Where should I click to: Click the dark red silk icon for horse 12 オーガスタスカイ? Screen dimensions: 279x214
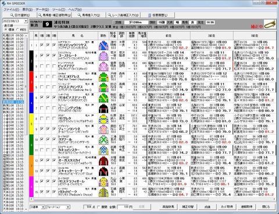tap(103, 161)
